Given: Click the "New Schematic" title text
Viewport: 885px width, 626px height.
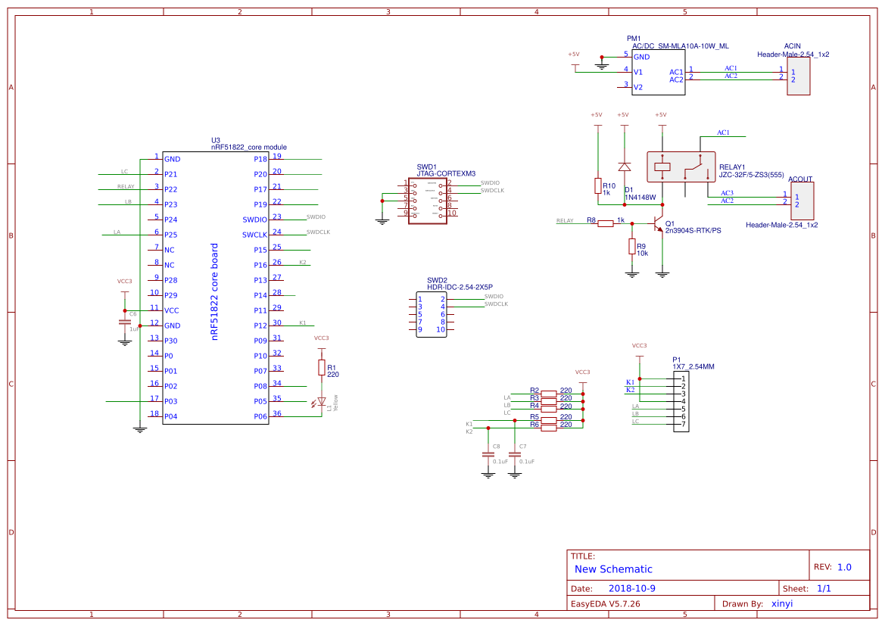Looking at the screenshot, I should point(613,569).
